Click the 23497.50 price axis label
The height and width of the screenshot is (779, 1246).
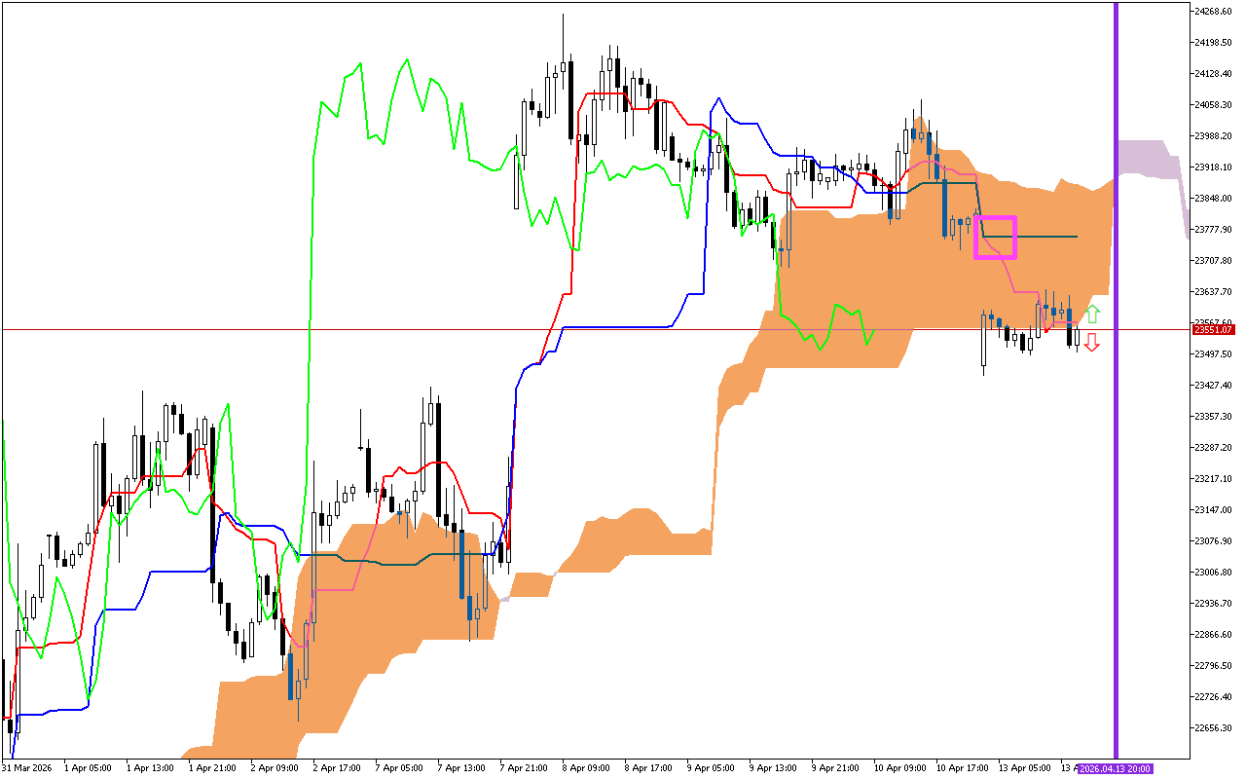(x=1212, y=354)
